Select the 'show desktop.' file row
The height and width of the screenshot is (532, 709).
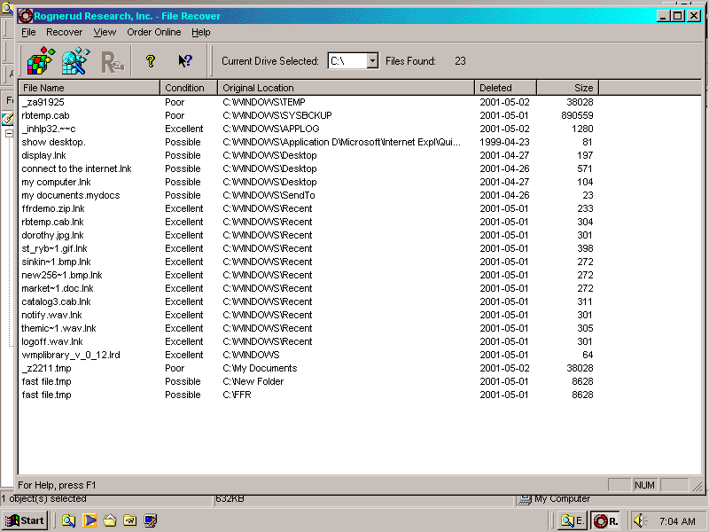(x=53, y=142)
